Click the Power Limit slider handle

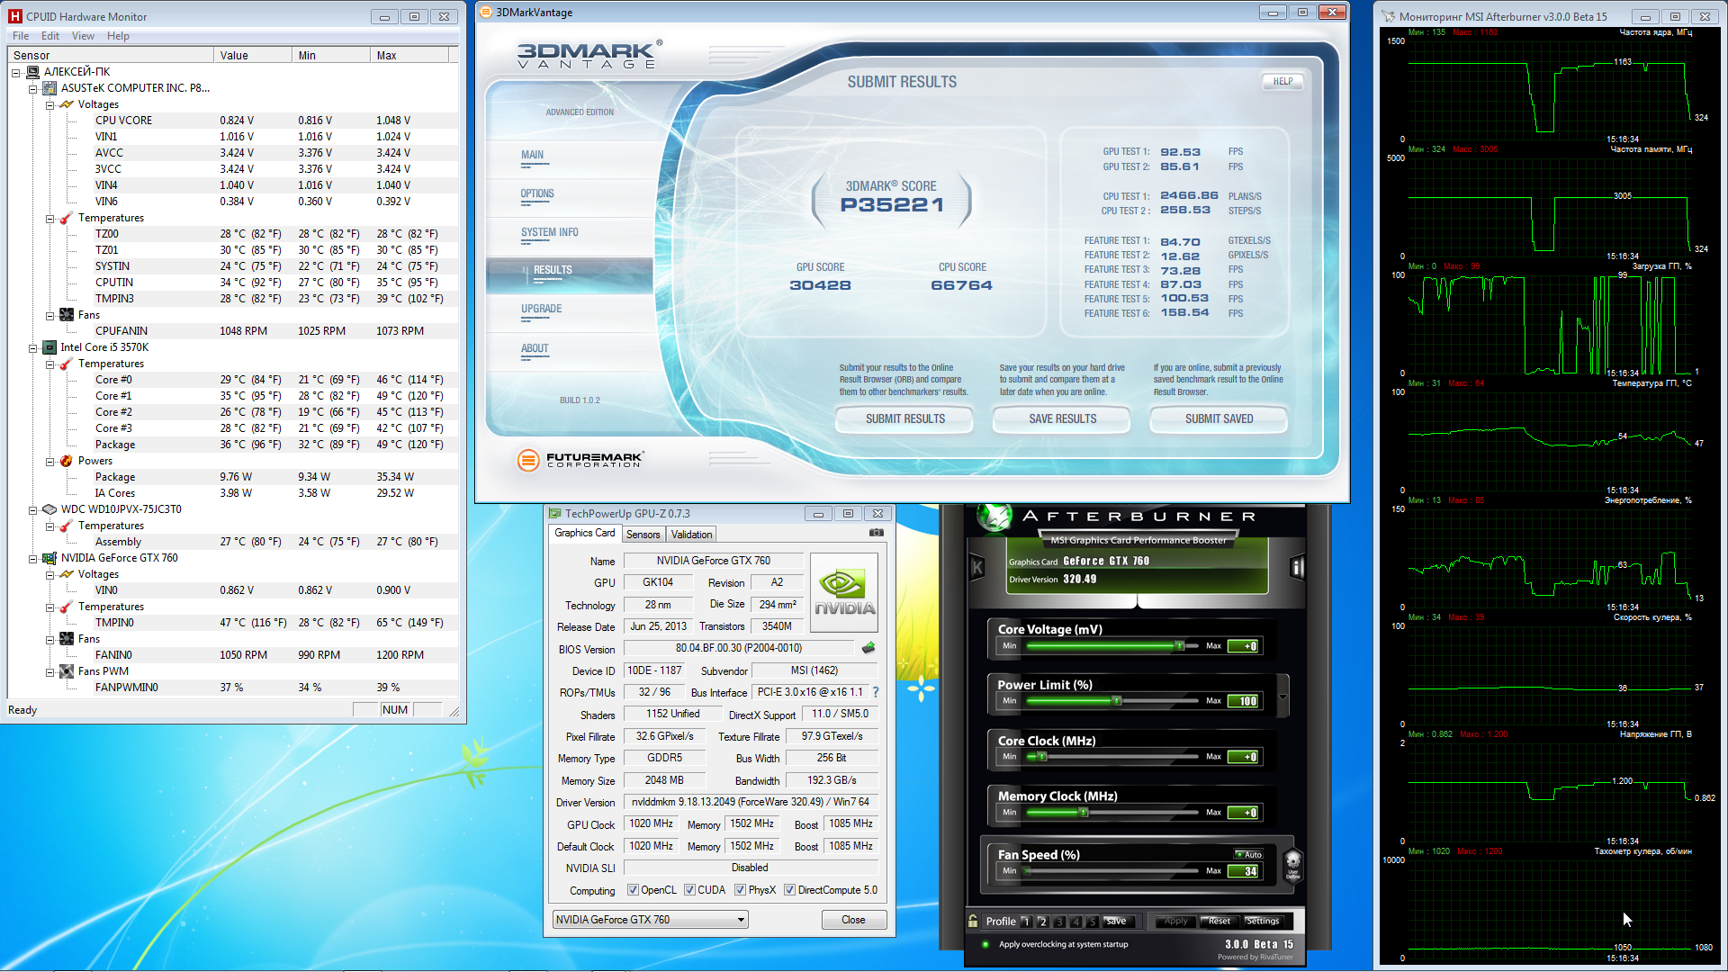pos(1117,700)
